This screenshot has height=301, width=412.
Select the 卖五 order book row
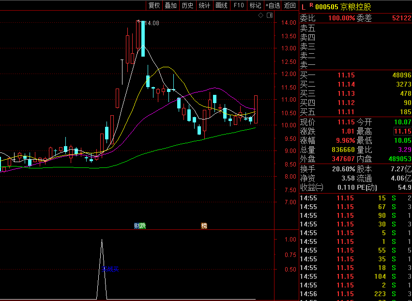355,28
